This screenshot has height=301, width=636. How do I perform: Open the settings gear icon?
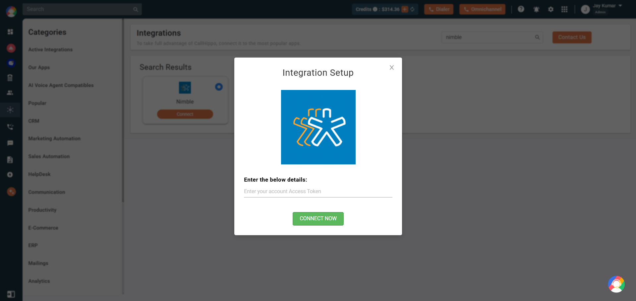coord(551,9)
